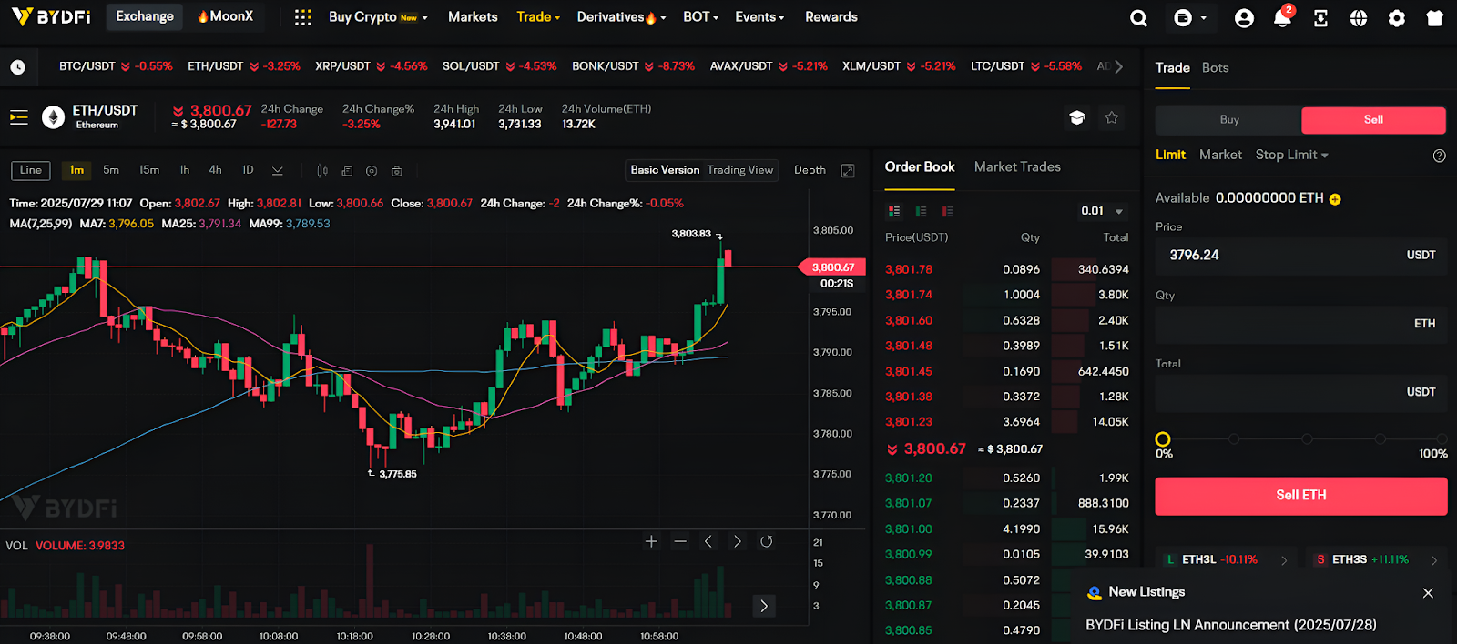1457x644 pixels.
Task: Click the Qty ETH input field
Action: tap(1301, 324)
